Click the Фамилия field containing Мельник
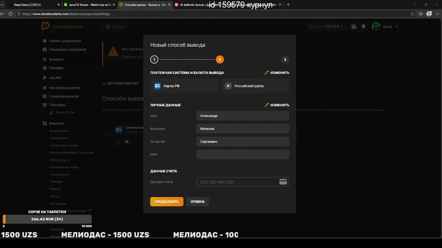The height and width of the screenshot is (248, 442). click(243, 128)
